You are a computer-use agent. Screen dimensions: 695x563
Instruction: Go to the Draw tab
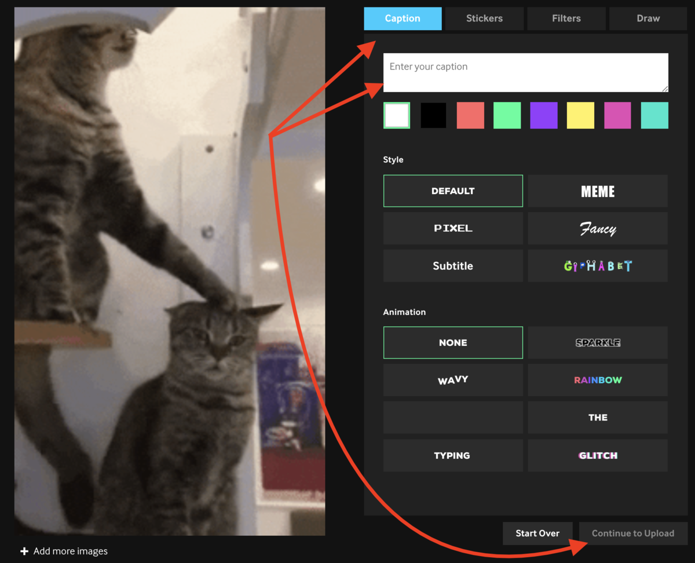pyautogui.click(x=648, y=19)
